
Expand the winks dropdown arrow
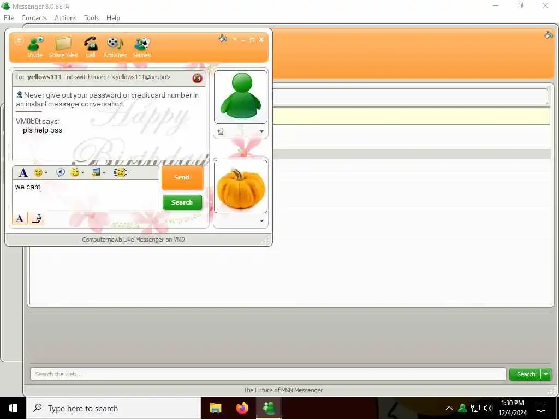coord(83,173)
